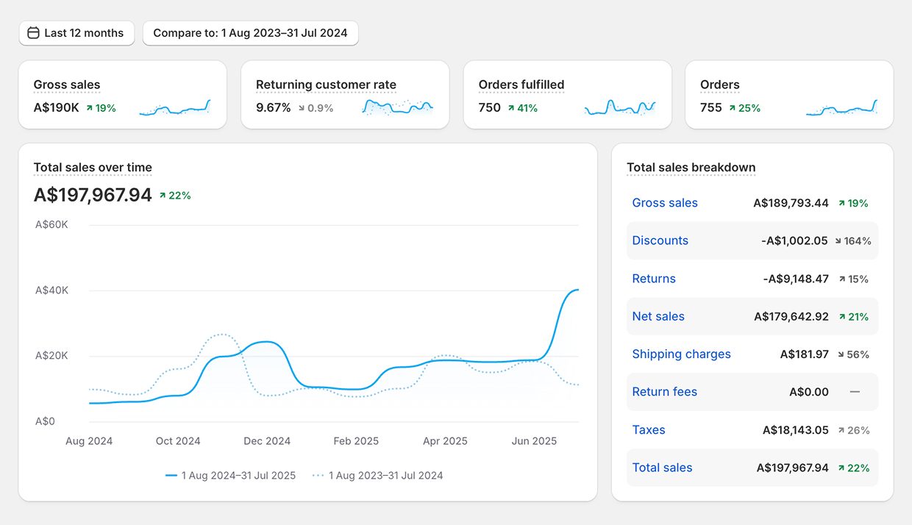Click the Total sales over time heading
The image size is (912, 525).
pos(93,168)
